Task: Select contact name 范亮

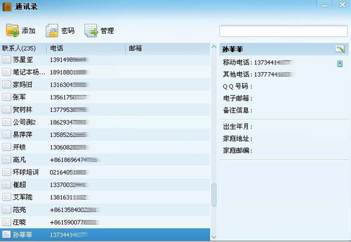Action: pyautogui.click(x=19, y=210)
